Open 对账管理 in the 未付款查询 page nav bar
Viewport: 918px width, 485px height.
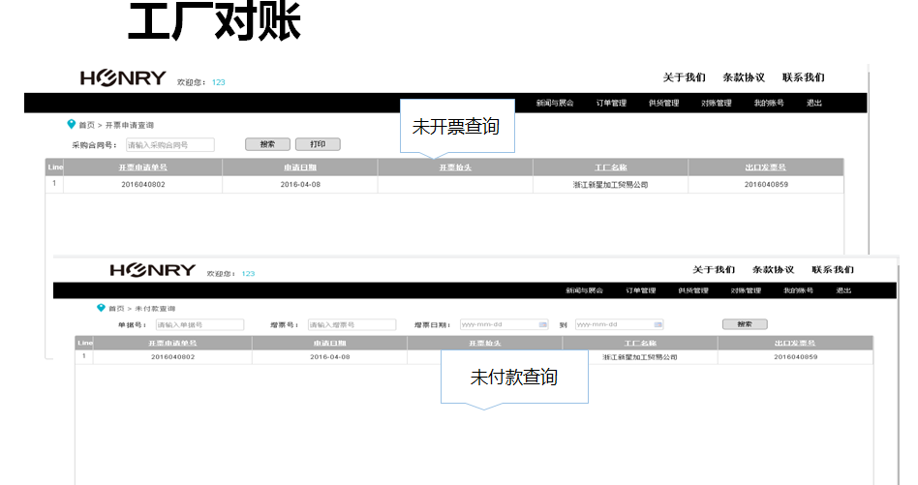(746, 290)
